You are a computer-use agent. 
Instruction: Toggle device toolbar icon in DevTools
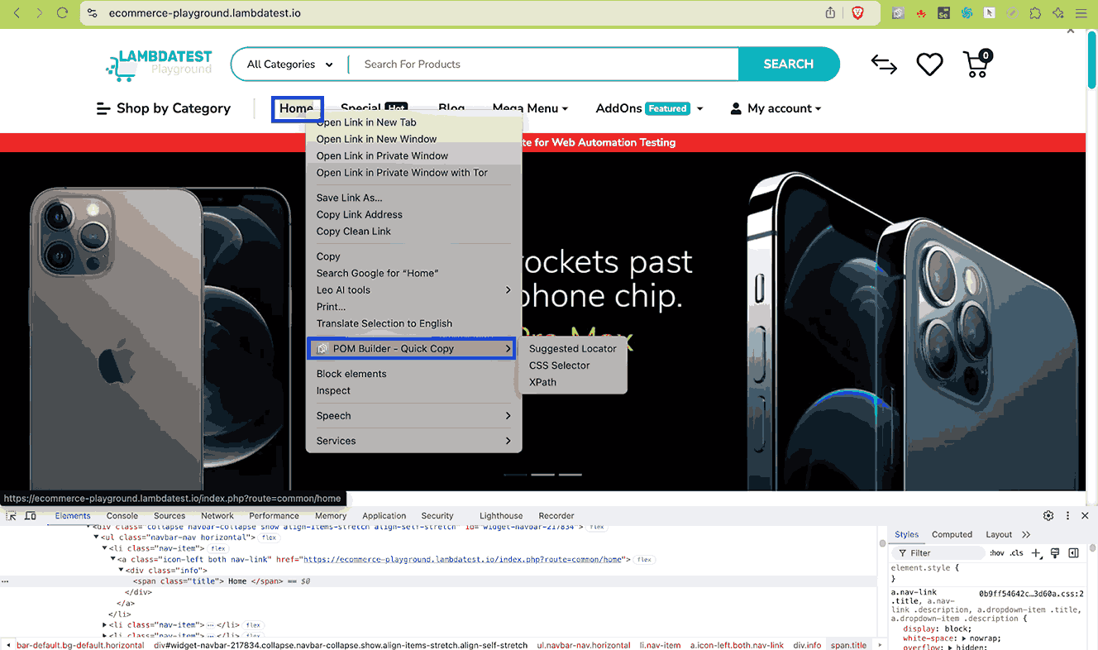(31, 515)
